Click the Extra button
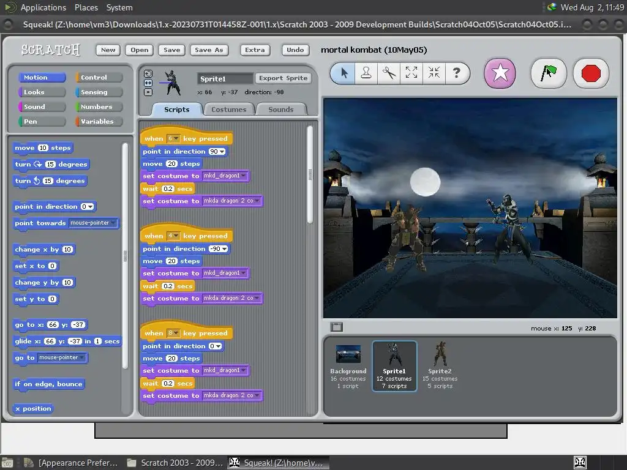Image resolution: width=627 pixels, height=470 pixels. [x=255, y=50]
